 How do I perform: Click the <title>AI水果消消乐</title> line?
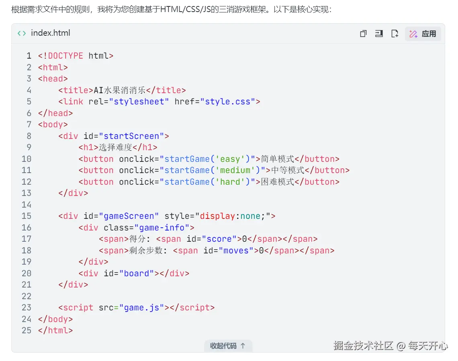tap(122, 90)
